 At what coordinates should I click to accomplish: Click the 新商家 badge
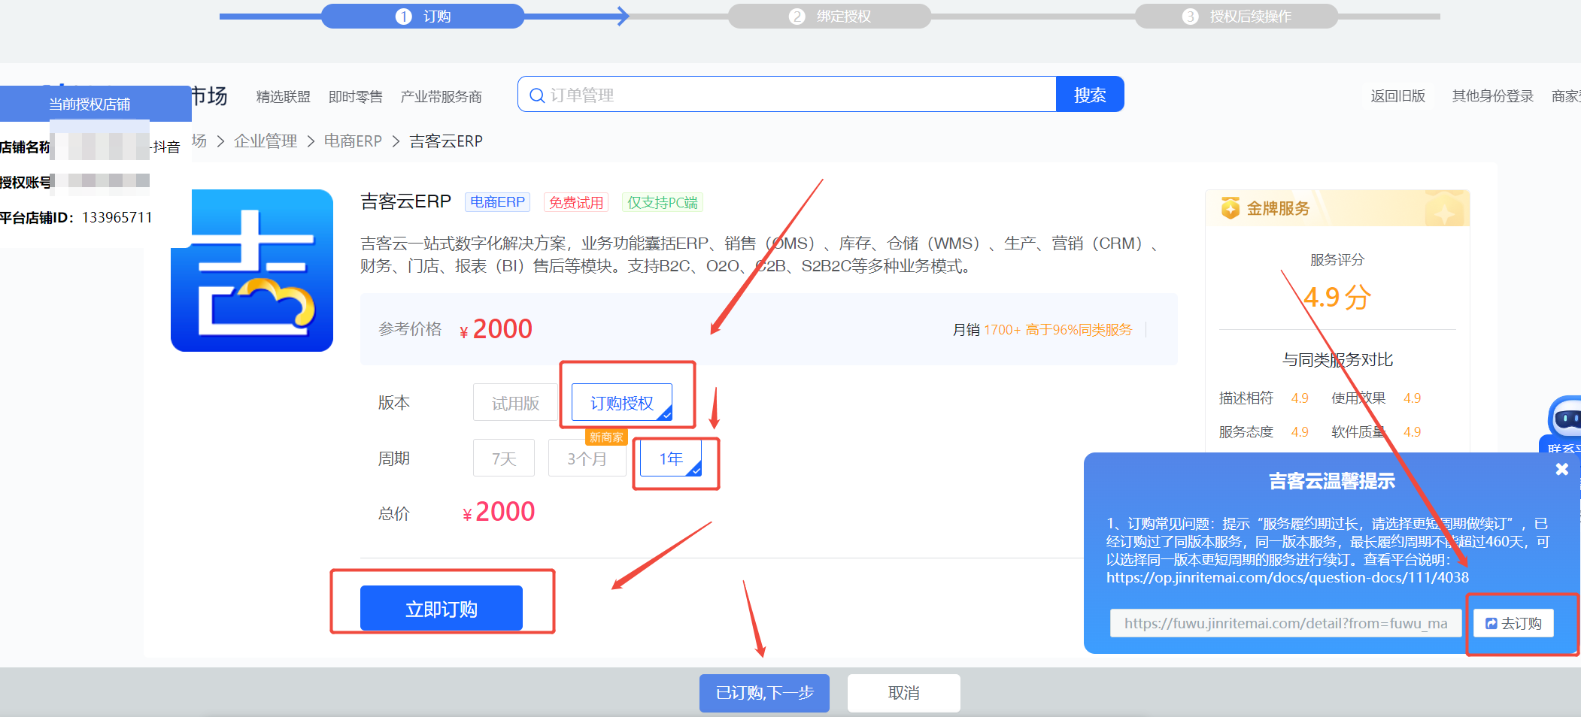click(606, 437)
